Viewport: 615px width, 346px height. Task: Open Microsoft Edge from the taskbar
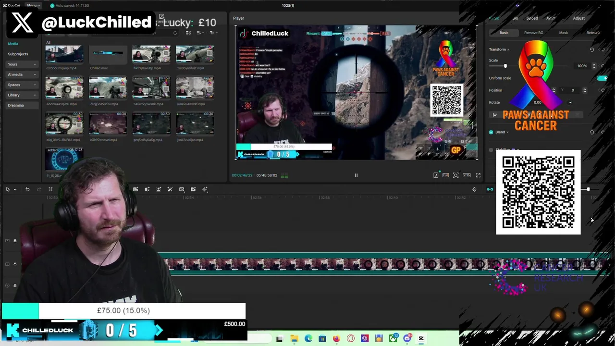(x=308, y=339)
